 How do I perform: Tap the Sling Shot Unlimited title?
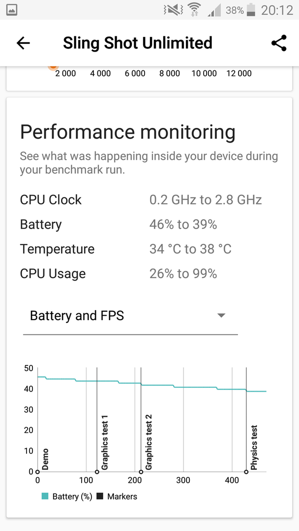138,43
